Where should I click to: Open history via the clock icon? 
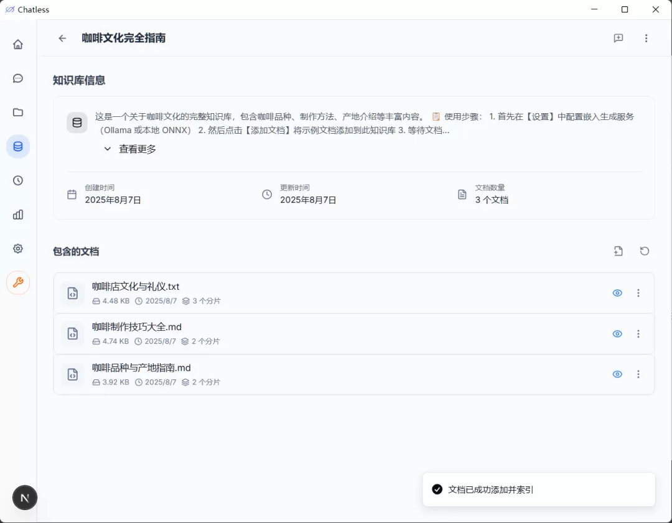click(x=18, y=180)
